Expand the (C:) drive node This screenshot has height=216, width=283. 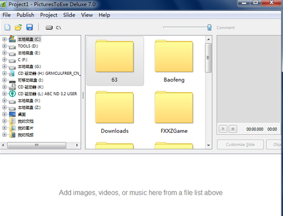[x=4, y=39]
